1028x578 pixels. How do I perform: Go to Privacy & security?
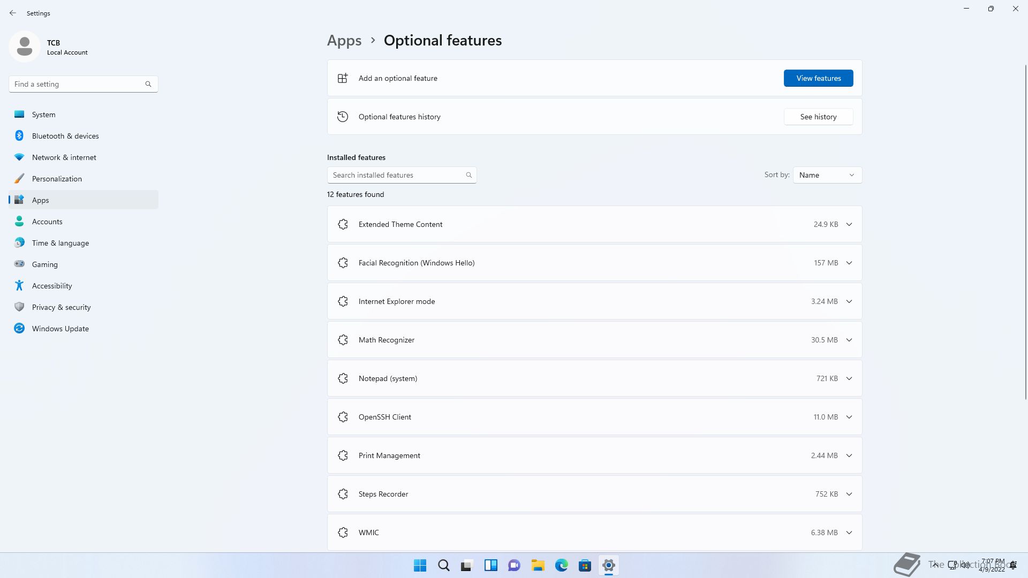(84, 307)
